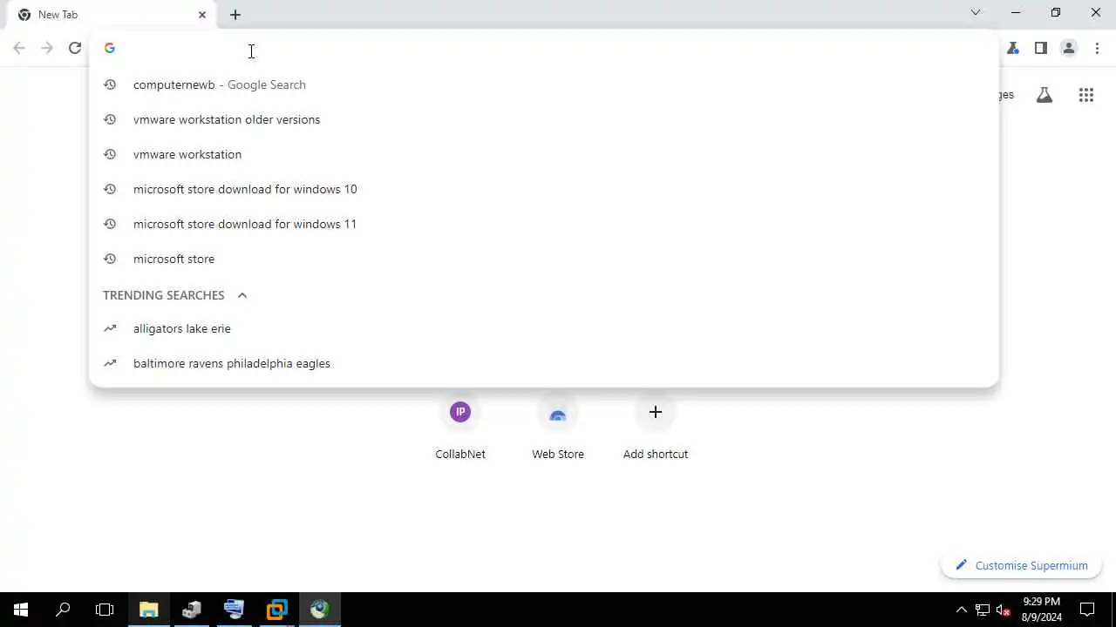
Task: Choose microsoft store download for windows 10
Action: [544, 189]
